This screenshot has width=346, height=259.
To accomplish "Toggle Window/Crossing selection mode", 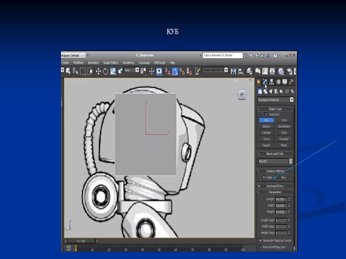I will tap(90, 71).
